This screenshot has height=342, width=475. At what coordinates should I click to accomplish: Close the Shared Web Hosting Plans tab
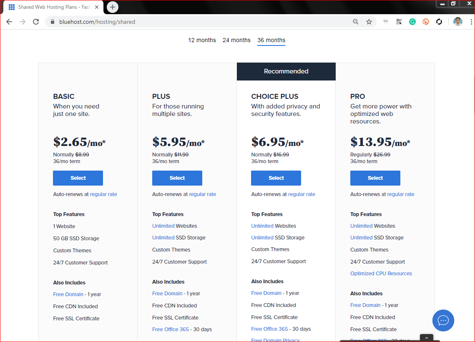tap(97, 7)
